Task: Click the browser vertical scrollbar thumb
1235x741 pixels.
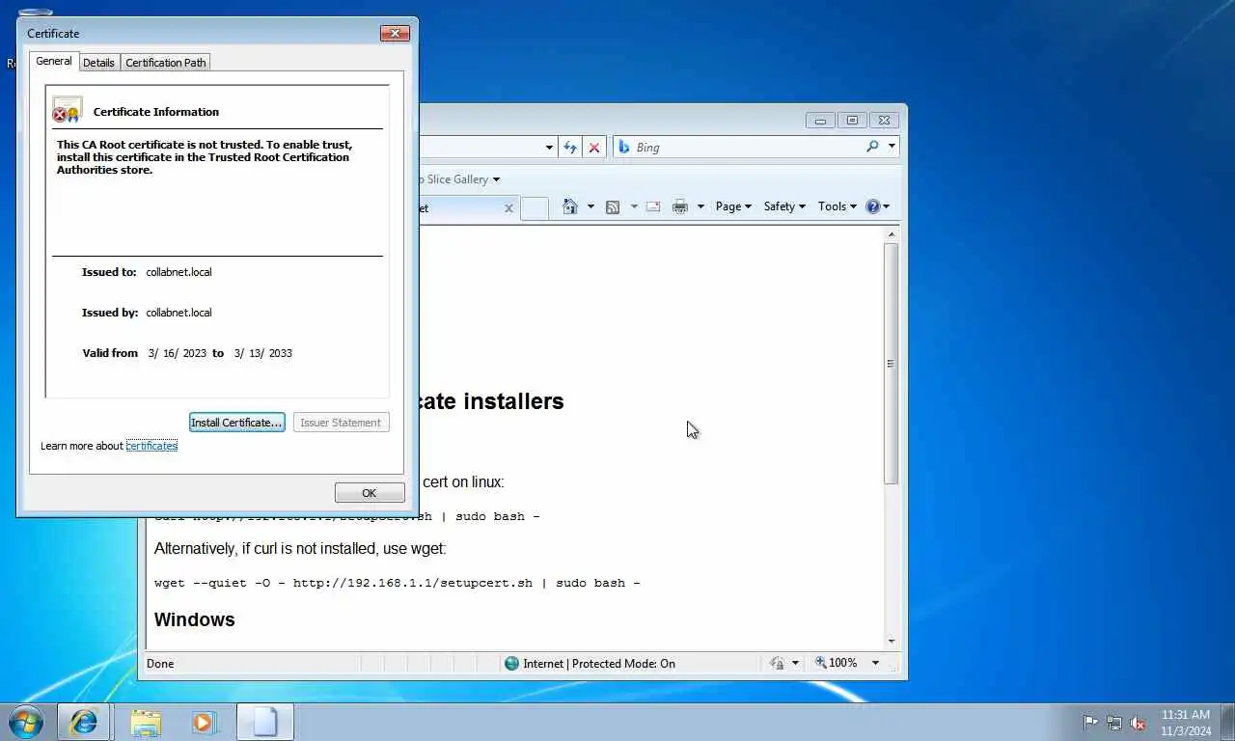Action: coord(892,364)
